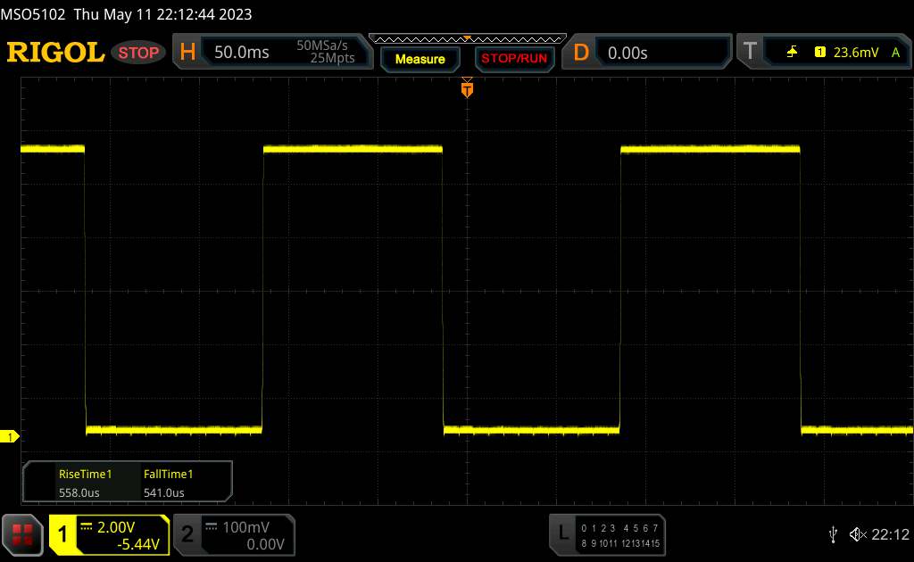This screenshot has width=914, height=562.
Task: Open the horizontal timebase H label
Action: coord(187,53)
